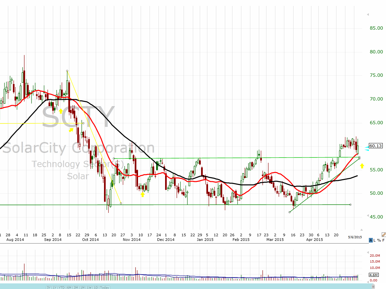Click the 20.0M volume axis label

375,256
